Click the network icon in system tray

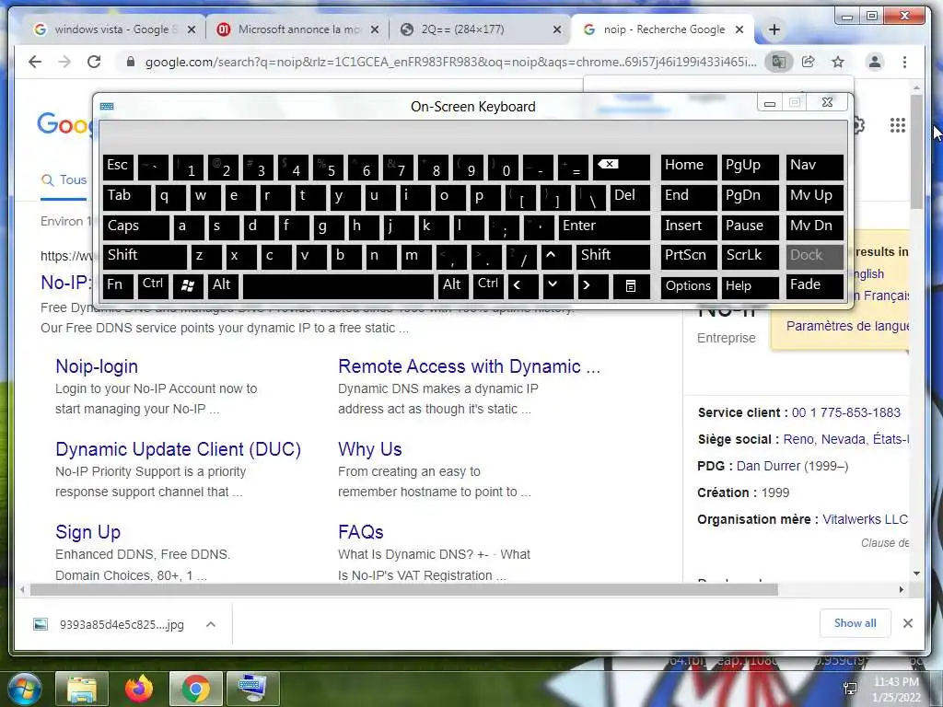click(x=850, y=689)
